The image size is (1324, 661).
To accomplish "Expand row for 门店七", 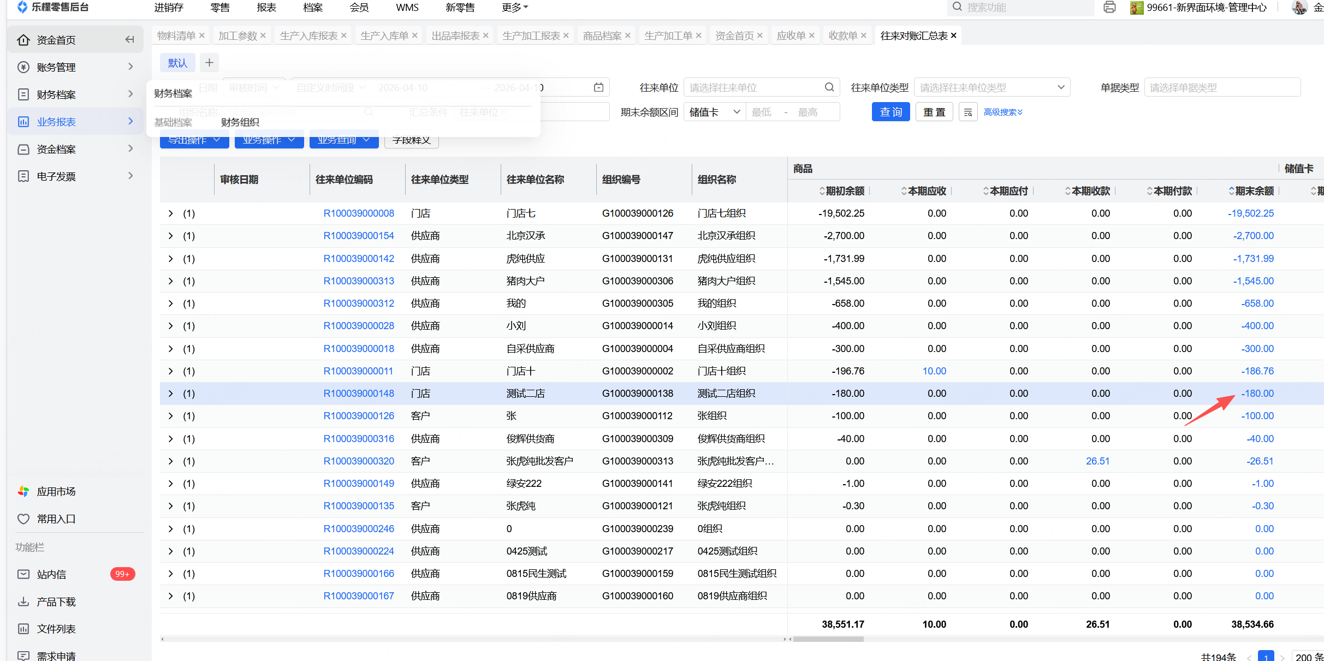I will coord(170,213).
